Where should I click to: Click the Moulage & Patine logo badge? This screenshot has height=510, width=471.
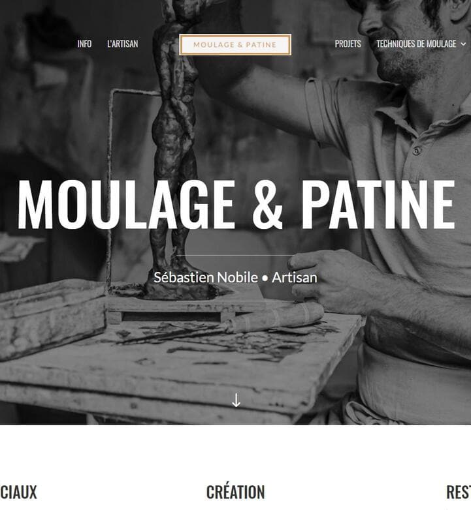[235, 44]
